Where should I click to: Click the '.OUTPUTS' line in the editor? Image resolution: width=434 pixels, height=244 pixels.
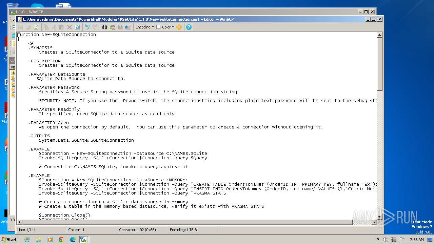pos(39,136)
